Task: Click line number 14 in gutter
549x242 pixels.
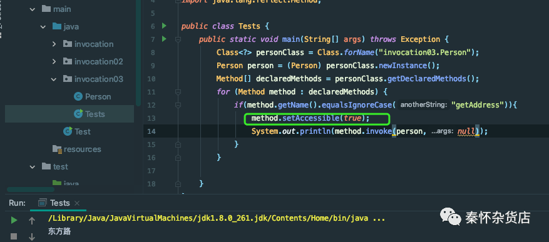Action: click(x=151, y=131)
